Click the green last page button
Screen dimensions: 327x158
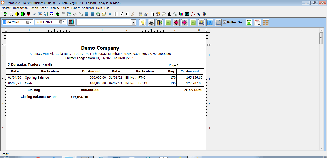pos(193,23)
